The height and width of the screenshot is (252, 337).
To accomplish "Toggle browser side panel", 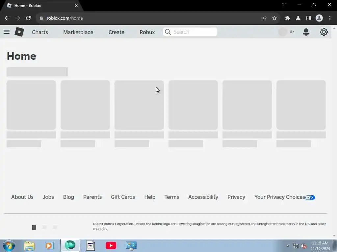I will point(309,18).
